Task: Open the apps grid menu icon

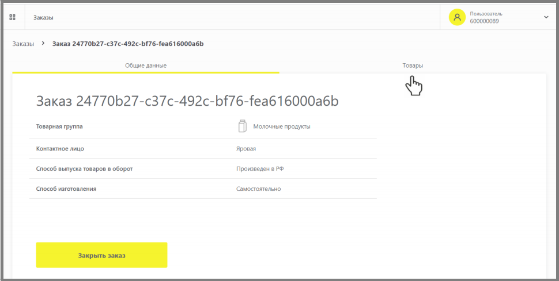Action: coord(12,17)
